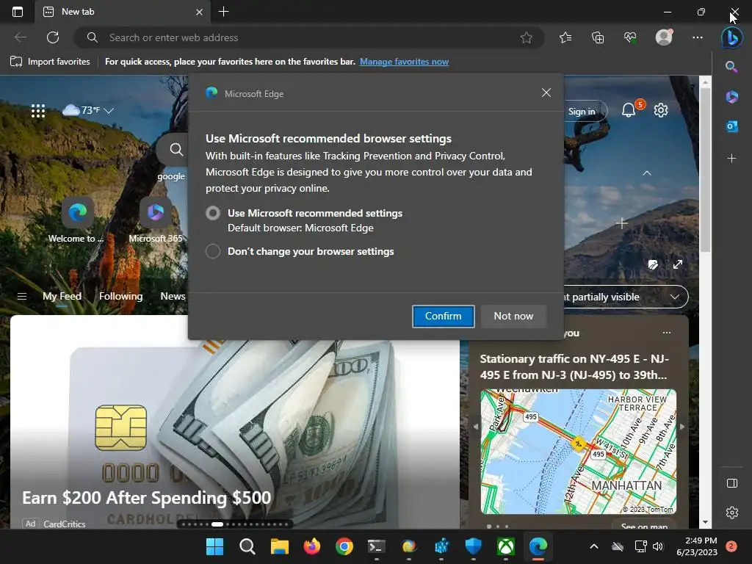Switch to My Feed tab
The image size is (752, 564).
pyautogui.click(x=62, y=297)
